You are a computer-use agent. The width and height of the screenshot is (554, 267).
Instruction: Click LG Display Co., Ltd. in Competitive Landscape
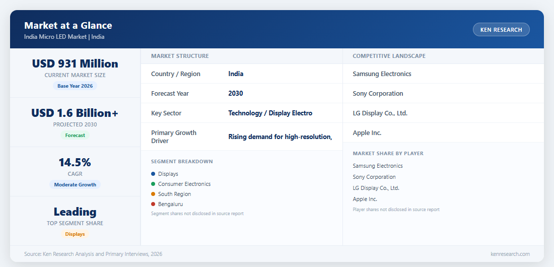click(x=380, y=113)
